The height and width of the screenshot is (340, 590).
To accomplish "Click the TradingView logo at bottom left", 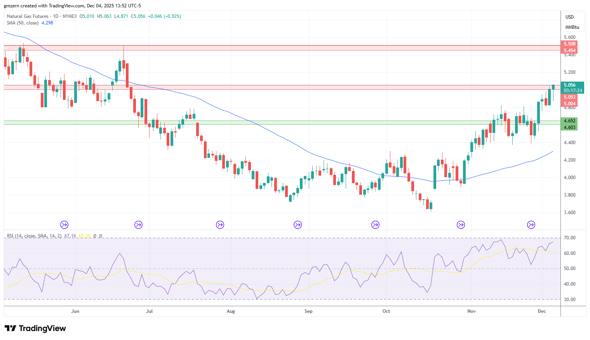I will [35, 328].
